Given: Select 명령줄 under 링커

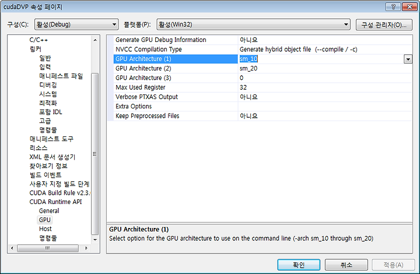Looking at the screenshot, I should [48, 130].
